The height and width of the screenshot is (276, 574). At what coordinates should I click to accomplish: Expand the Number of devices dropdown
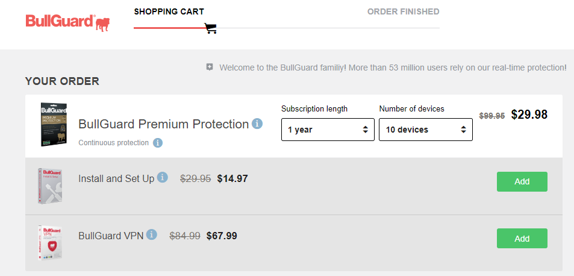(x=426, y=130)
